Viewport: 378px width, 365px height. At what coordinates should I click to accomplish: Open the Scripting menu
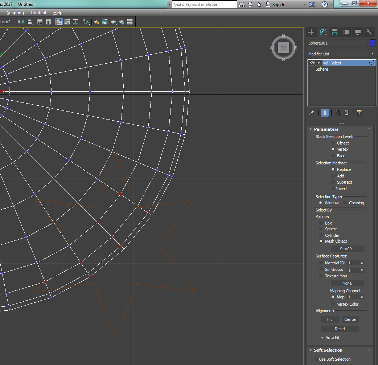point(15,13)
